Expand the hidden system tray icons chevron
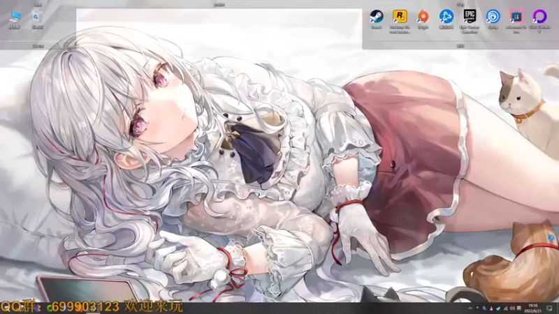Viewport: 559px width, 314px height. [470, 308]
